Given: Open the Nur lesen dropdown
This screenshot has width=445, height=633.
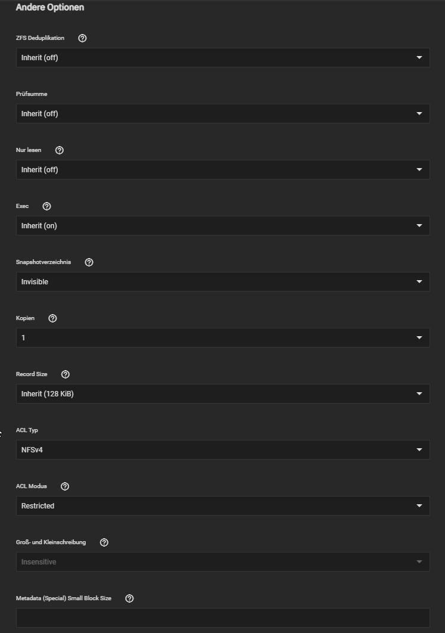Looking at the screenshot, I should click(x=223, y=169).
